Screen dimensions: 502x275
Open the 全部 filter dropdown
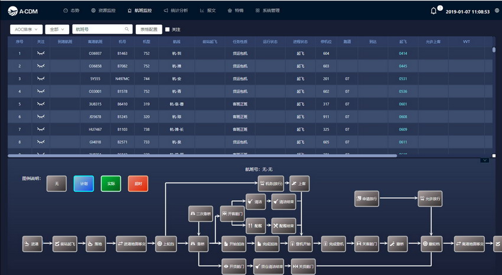click(x=57, y=29)
